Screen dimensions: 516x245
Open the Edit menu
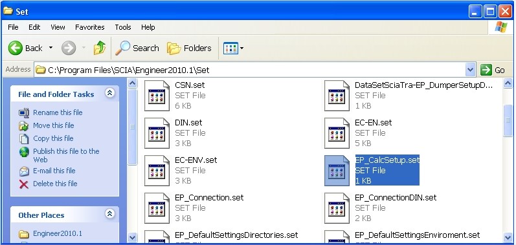point(34,27)
